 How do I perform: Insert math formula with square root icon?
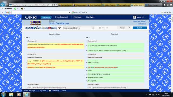click(x=46, y=28)
